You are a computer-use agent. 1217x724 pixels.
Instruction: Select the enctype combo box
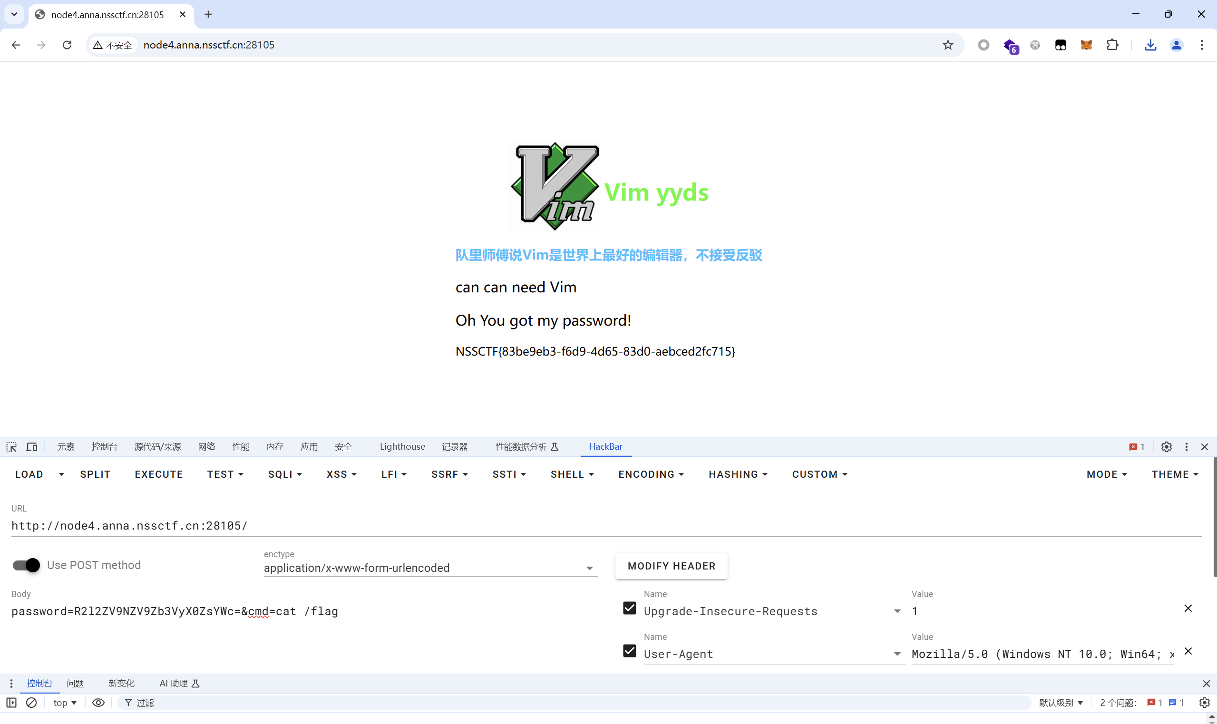tap(430, 568)
